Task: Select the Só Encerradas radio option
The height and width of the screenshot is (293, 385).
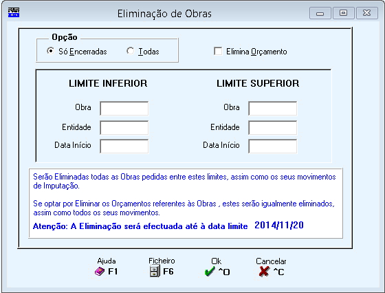Action: [50, 51]
